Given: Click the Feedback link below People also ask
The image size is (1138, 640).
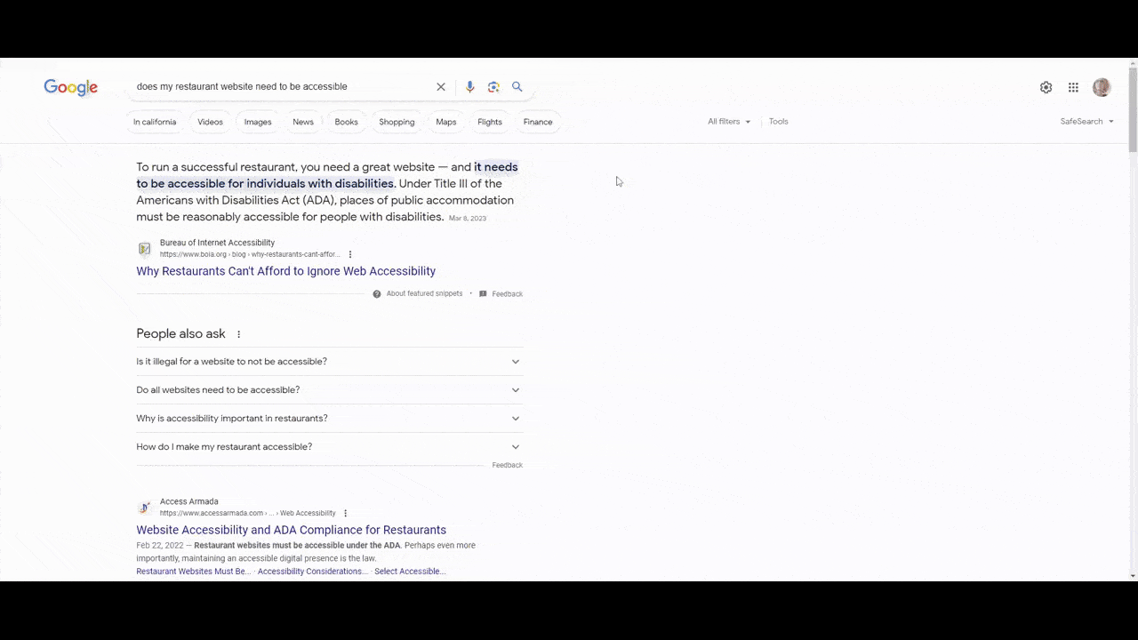Looking at the screenshot, I should click(x=508, y=466).
